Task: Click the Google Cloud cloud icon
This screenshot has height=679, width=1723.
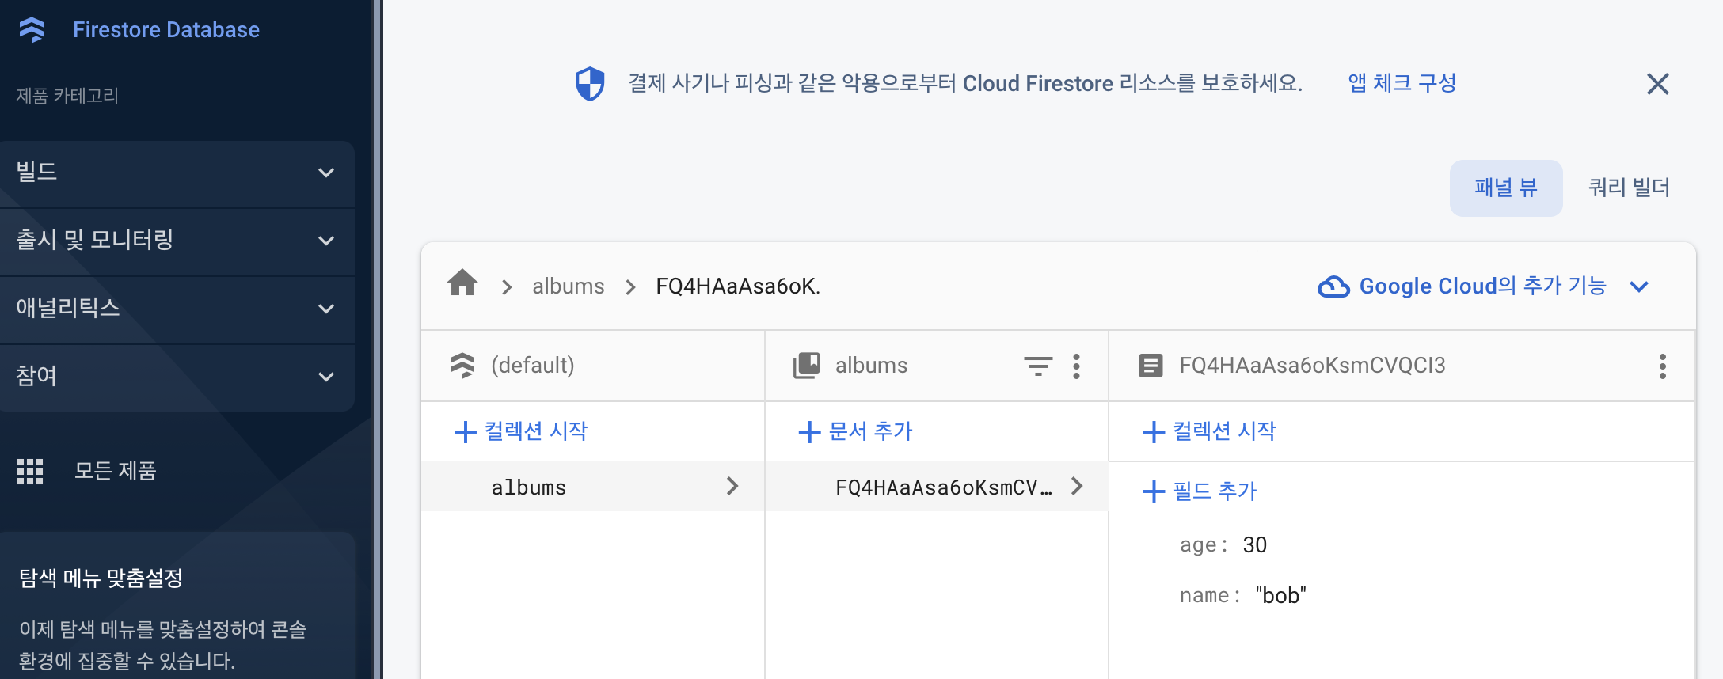Action: (x=1333, y=286)
